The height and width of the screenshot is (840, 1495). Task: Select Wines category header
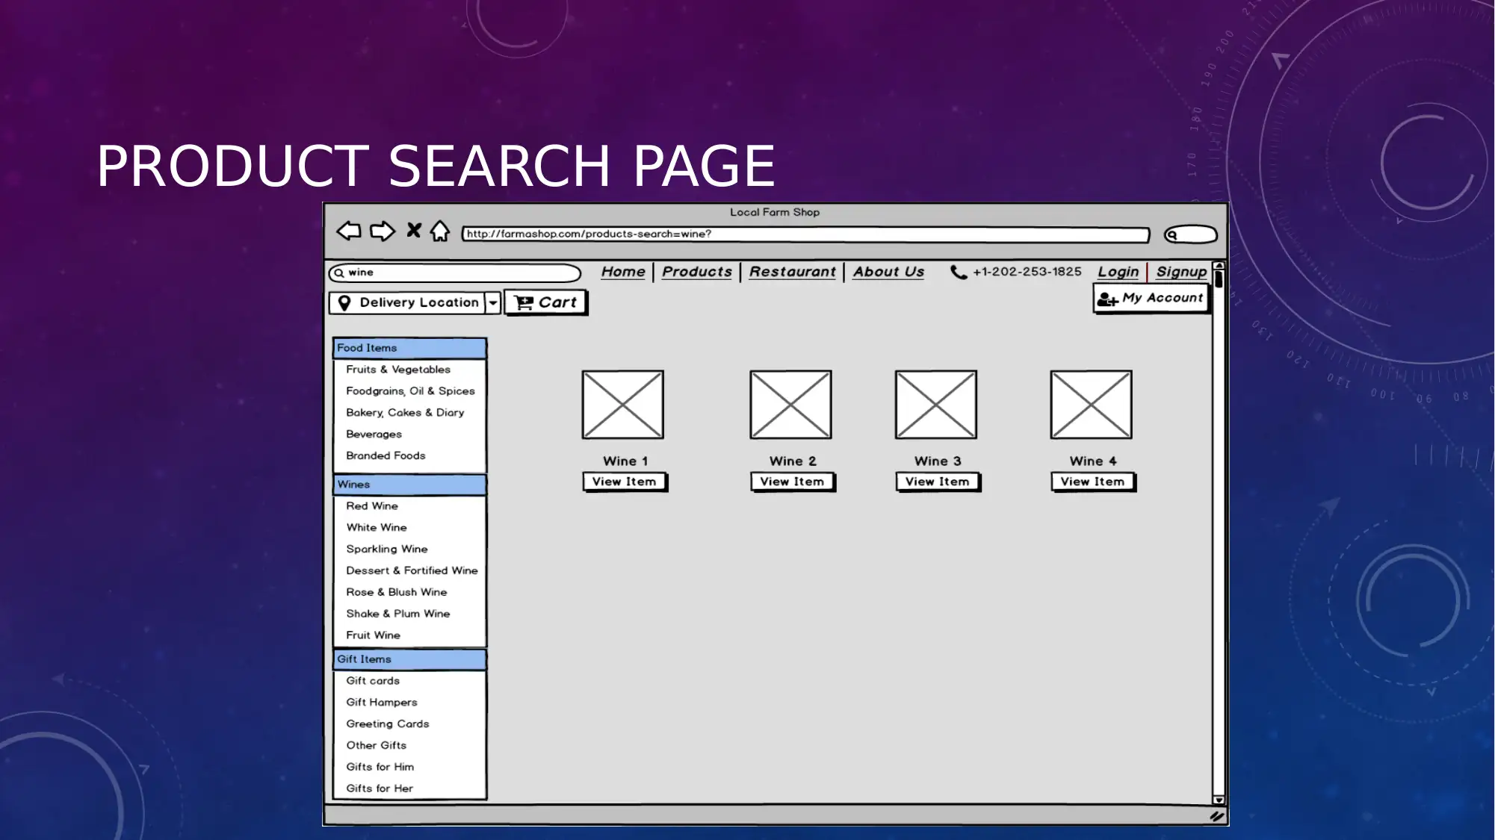point(409,485)
